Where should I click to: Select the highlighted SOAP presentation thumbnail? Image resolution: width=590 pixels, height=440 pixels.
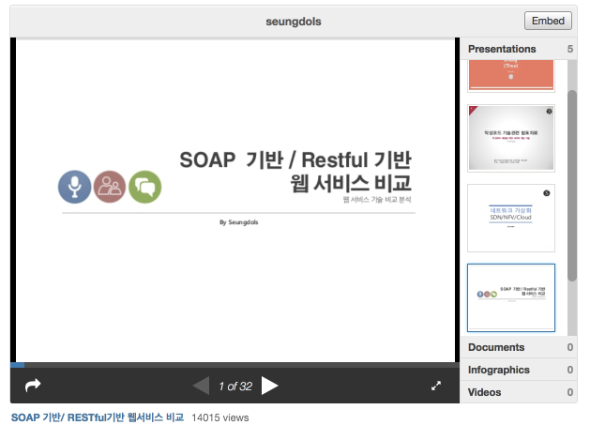pos(511,297)
